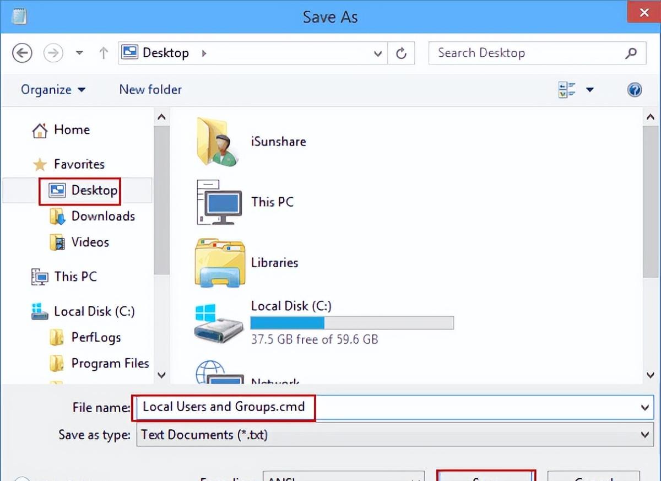The image size is (661, 481).
Task: Click the Local Disk capacity bar
Action: (352, 323)
